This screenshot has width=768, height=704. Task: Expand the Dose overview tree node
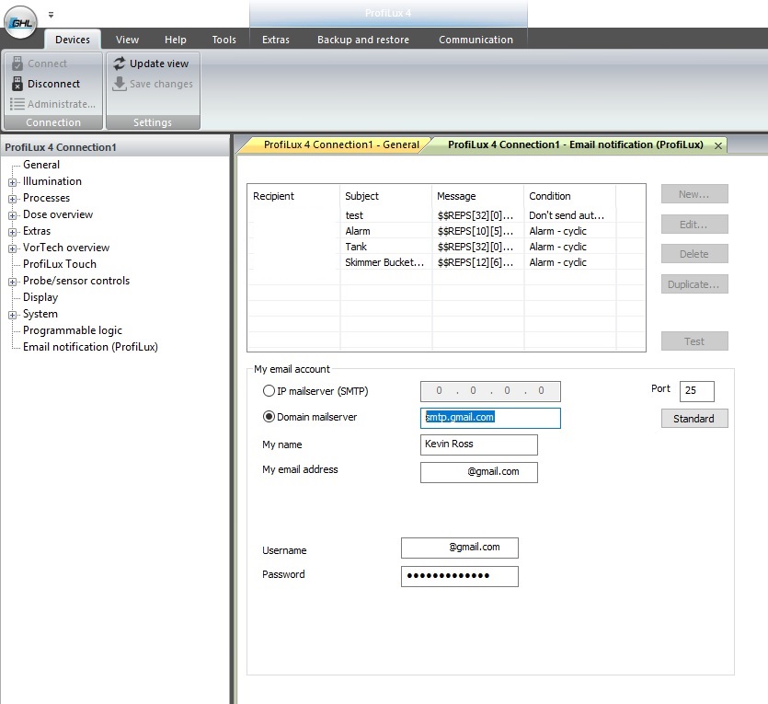tap(12, 215)
